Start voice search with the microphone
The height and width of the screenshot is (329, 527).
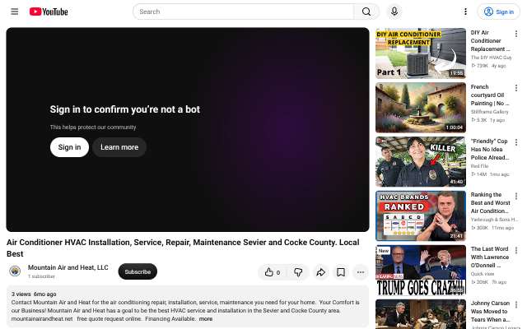(x=394, y=12)
